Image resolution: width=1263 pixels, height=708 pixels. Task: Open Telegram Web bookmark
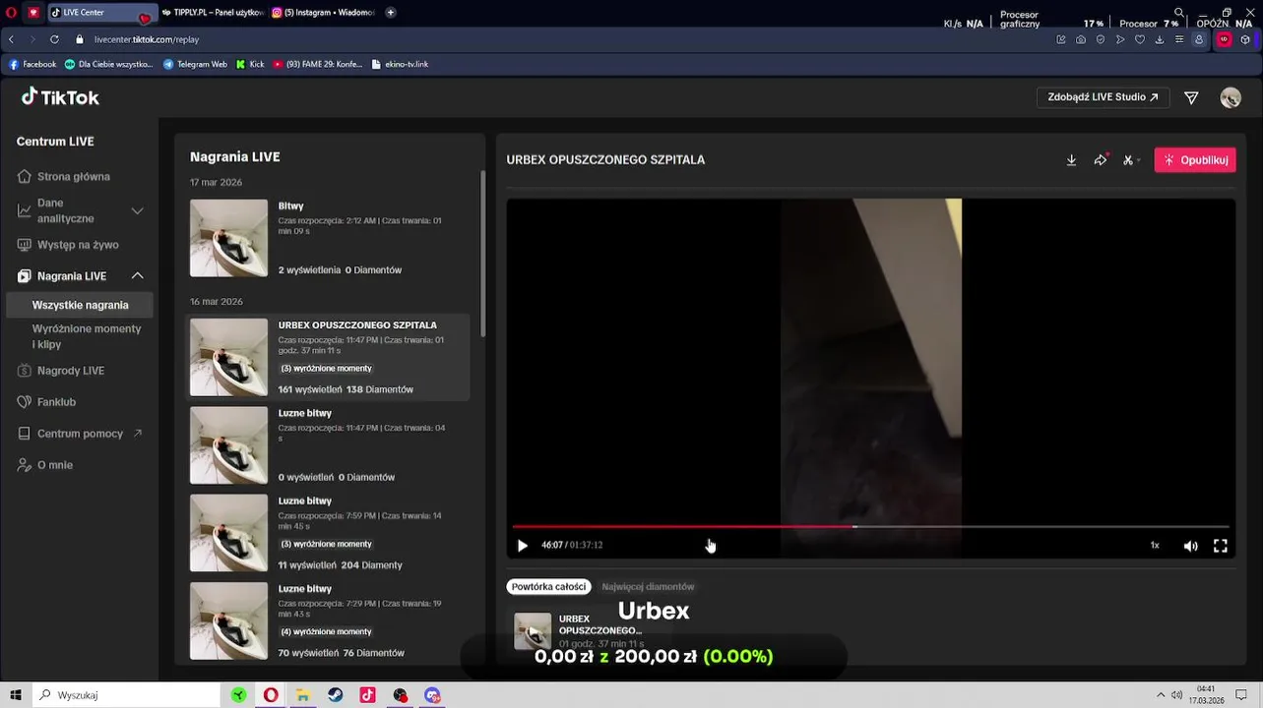pos(195,64)
